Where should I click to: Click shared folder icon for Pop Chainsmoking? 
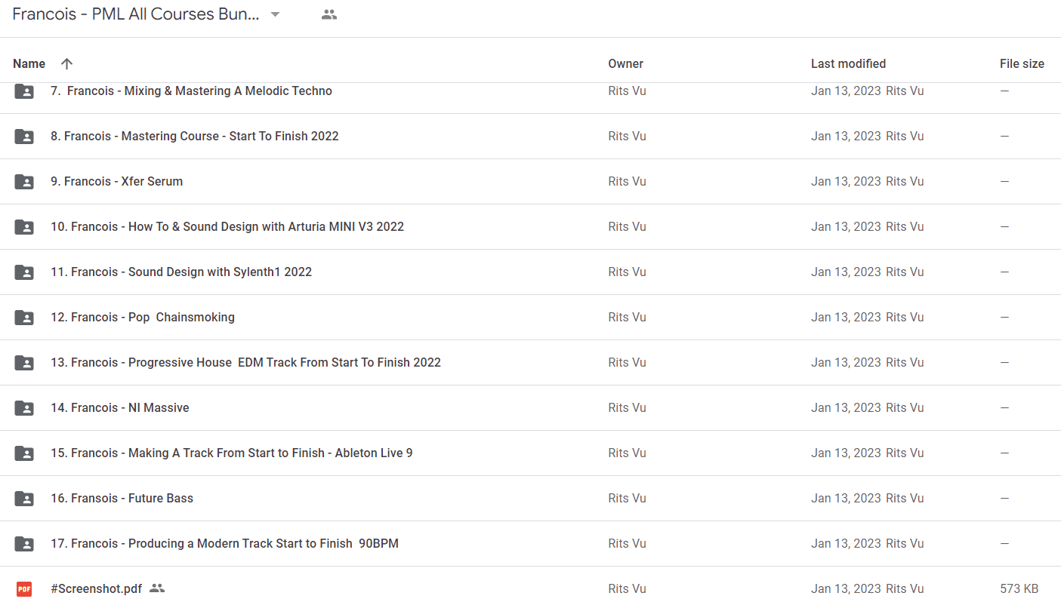24,318
